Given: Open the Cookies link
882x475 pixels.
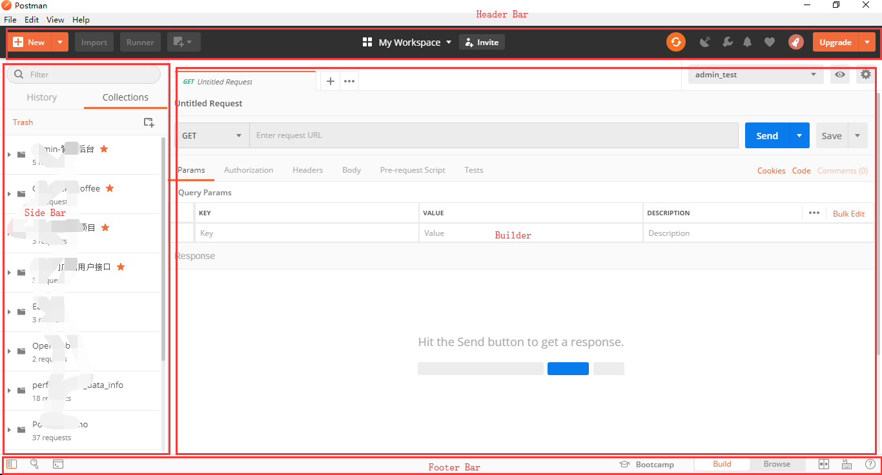Looking at the screenshot, I should [x=772, y=171].
